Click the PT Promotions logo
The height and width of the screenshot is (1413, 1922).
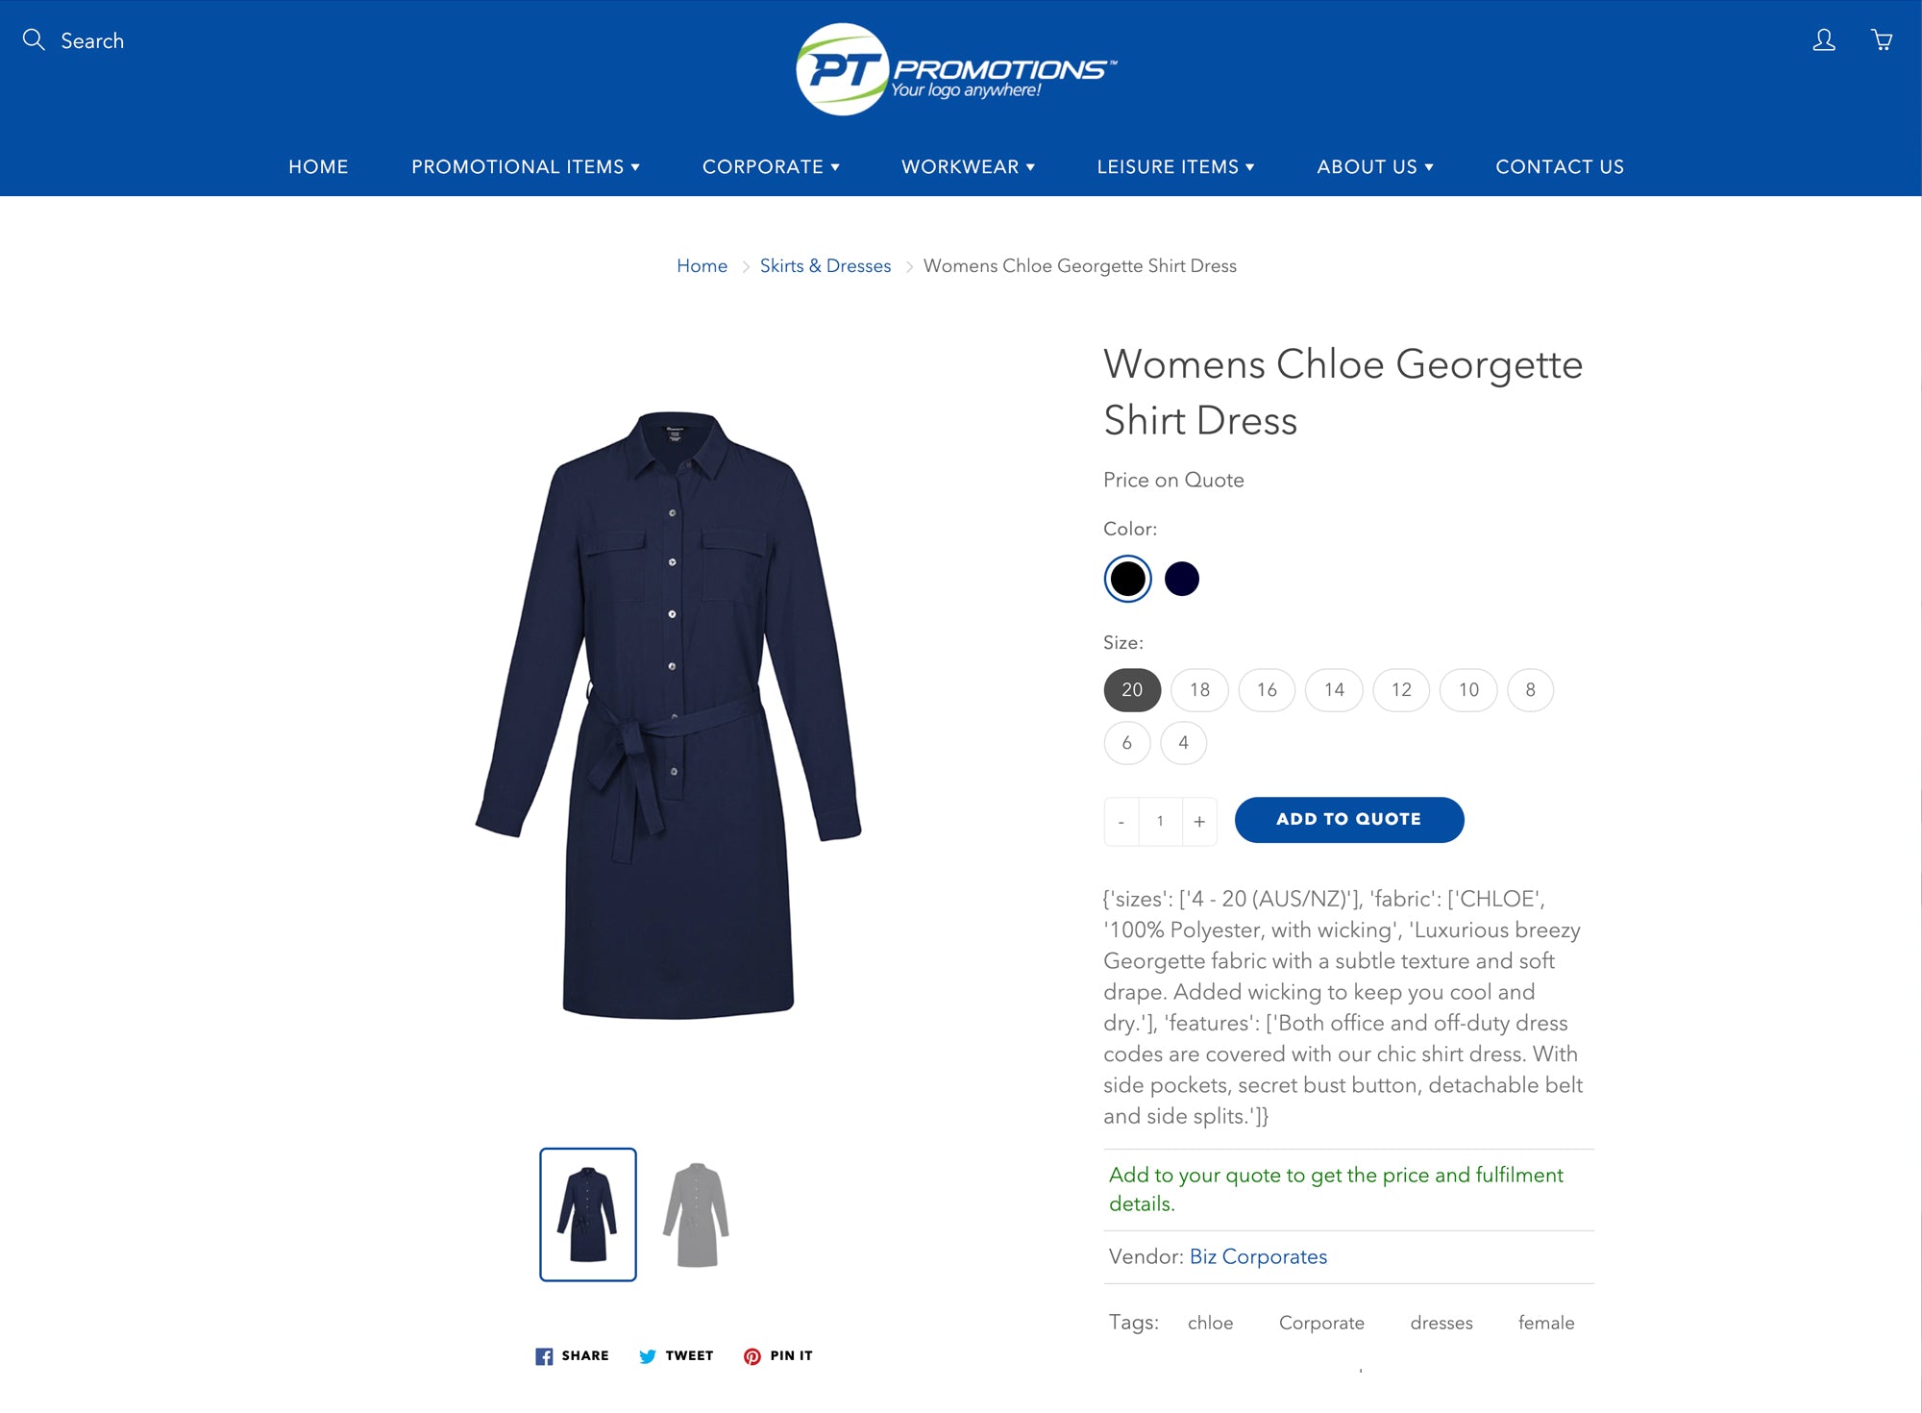[x=956, y=69]
